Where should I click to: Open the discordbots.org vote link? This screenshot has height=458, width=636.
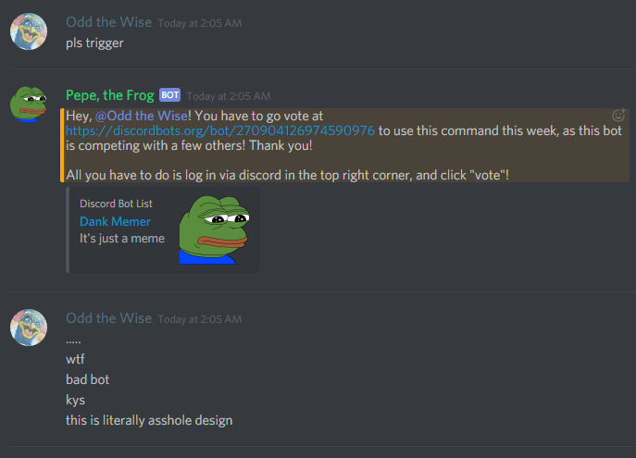click(x=220, y=130)
